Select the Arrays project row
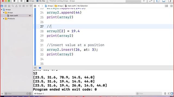Screen dimensions: 174x97 point(16,10)
